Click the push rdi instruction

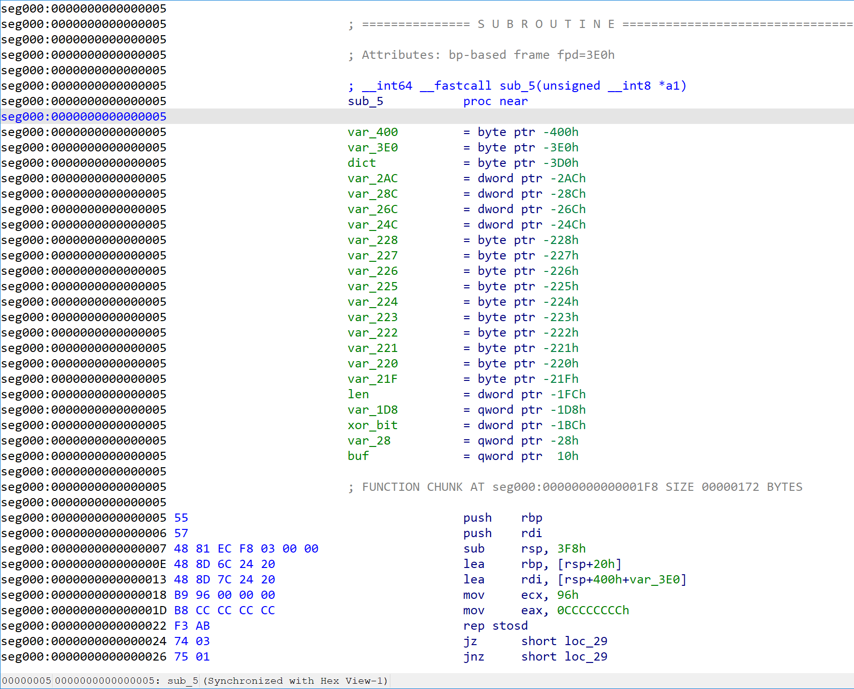pyautogui.click(x=503, y=533)
